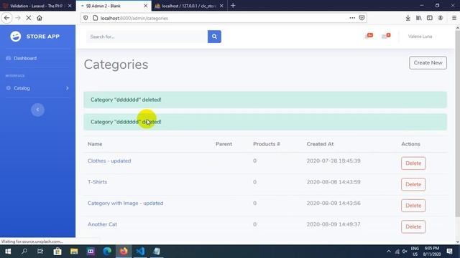Open page actions three-dots menu
This screenshot has width=460, height=258.
coord(352,18)
